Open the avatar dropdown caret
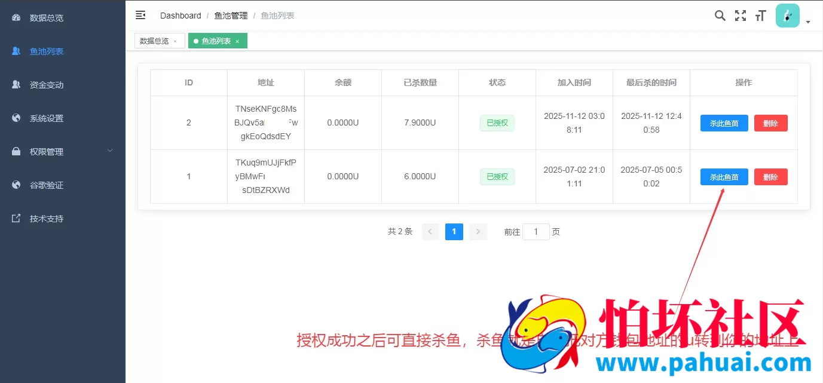The width and height of the screenshot is (823, 383). pos(808,22)
